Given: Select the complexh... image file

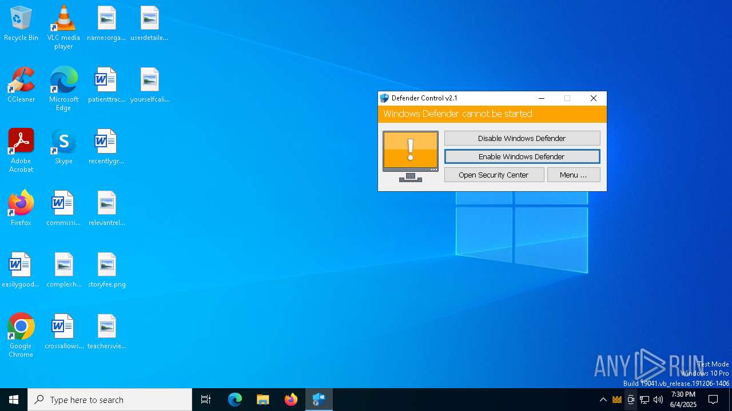Looking at the screenshot, I should point(63,271).
